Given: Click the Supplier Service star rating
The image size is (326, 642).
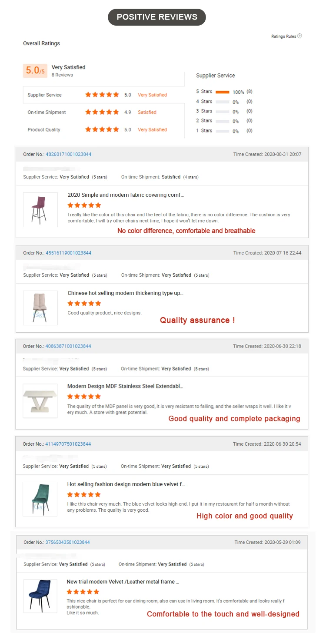Looking at the screenshot, I should [102, 95].
